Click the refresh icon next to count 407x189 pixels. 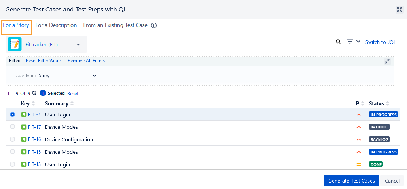pos(34,93)
